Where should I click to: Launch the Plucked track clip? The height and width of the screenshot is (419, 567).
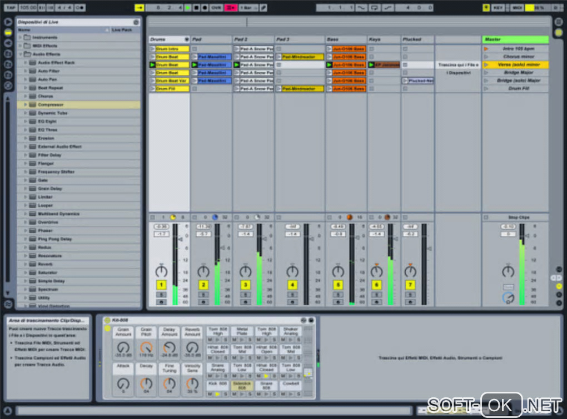[405, 80]
